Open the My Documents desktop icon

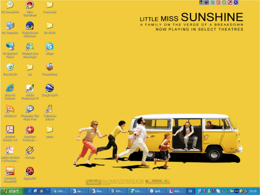point(10,7)
